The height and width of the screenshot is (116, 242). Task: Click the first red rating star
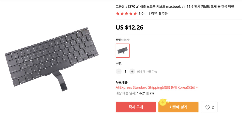point(118,14)
